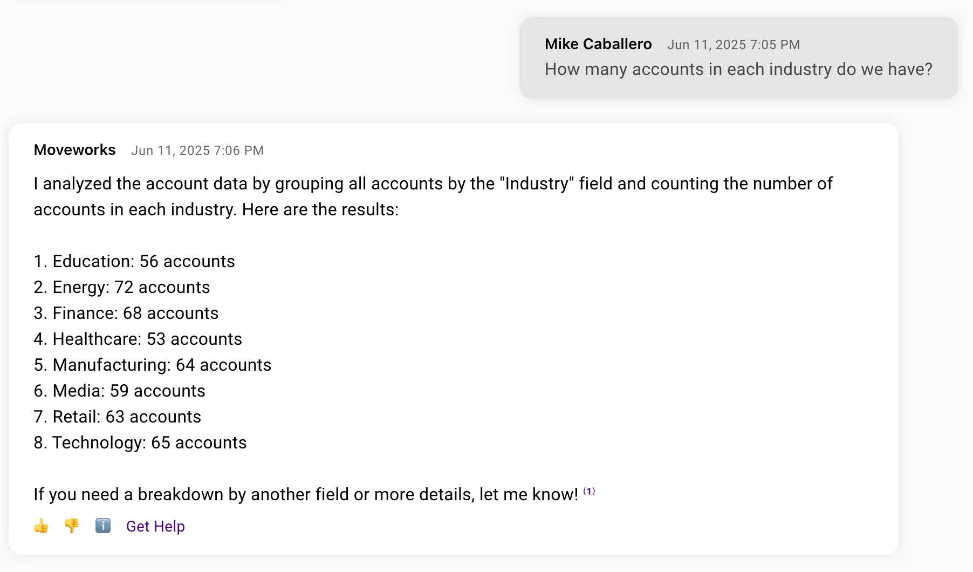Click the closing sentence about breakdown details
Screen dimensions: 973x572
click(x=306, y=494)
